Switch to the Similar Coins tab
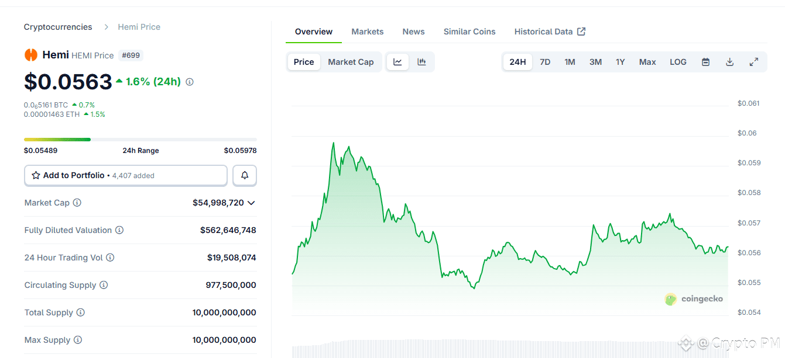The height and width of the screenshot is (358, 785). 469,32
